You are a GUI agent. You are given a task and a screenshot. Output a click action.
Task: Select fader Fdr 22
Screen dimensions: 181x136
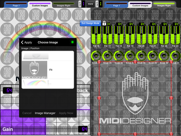pyautogui.click(x=164, y=35)
